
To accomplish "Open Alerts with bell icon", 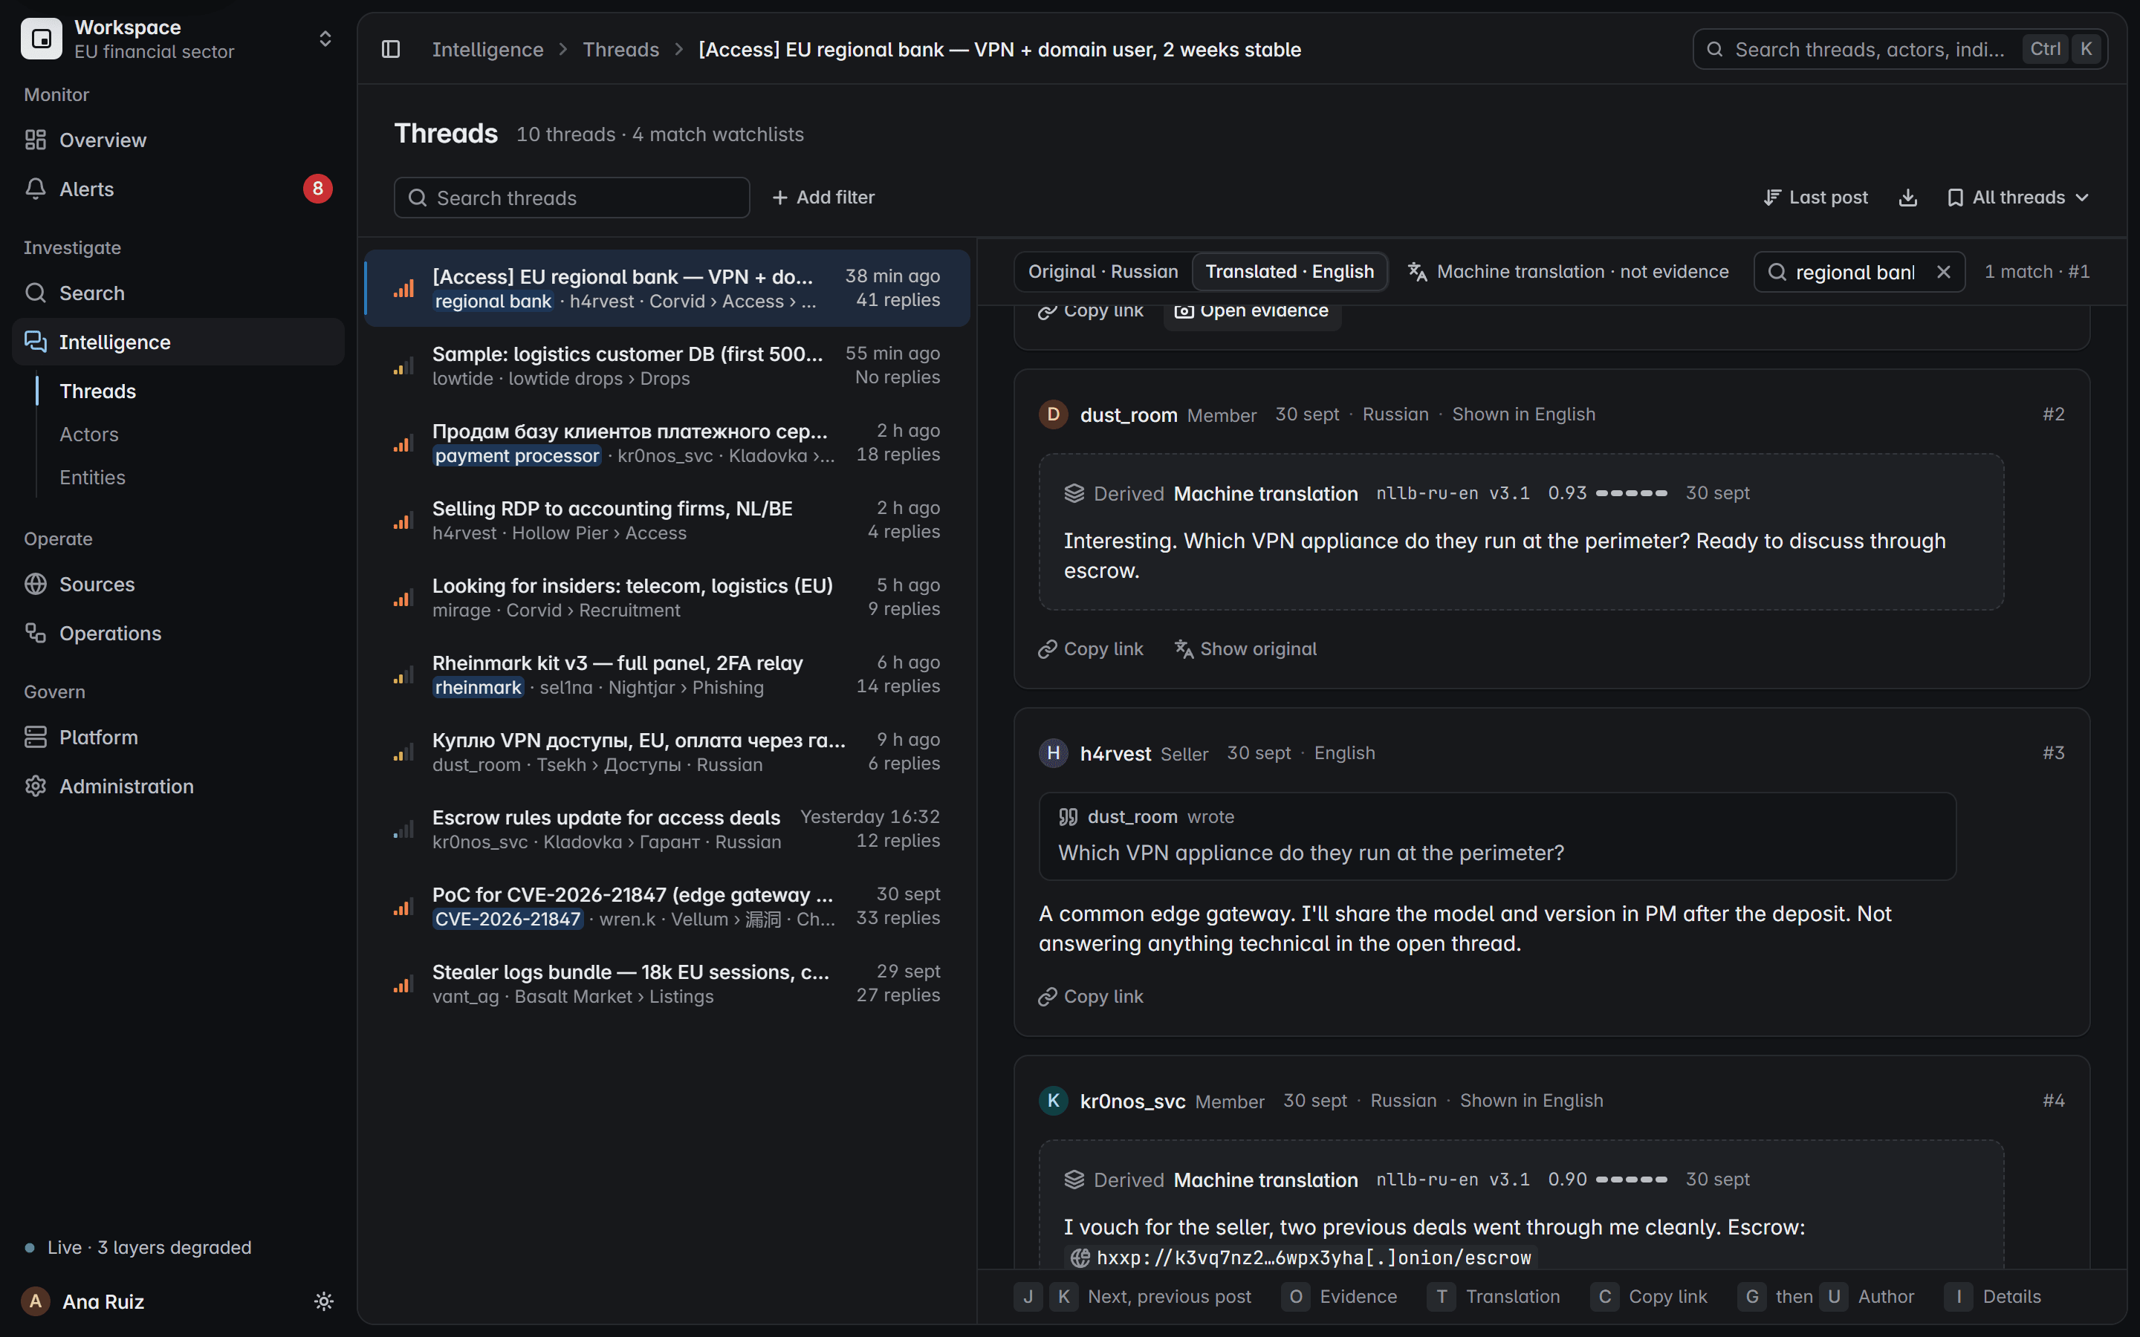I will pyautogui.click(x=178, y=189).
